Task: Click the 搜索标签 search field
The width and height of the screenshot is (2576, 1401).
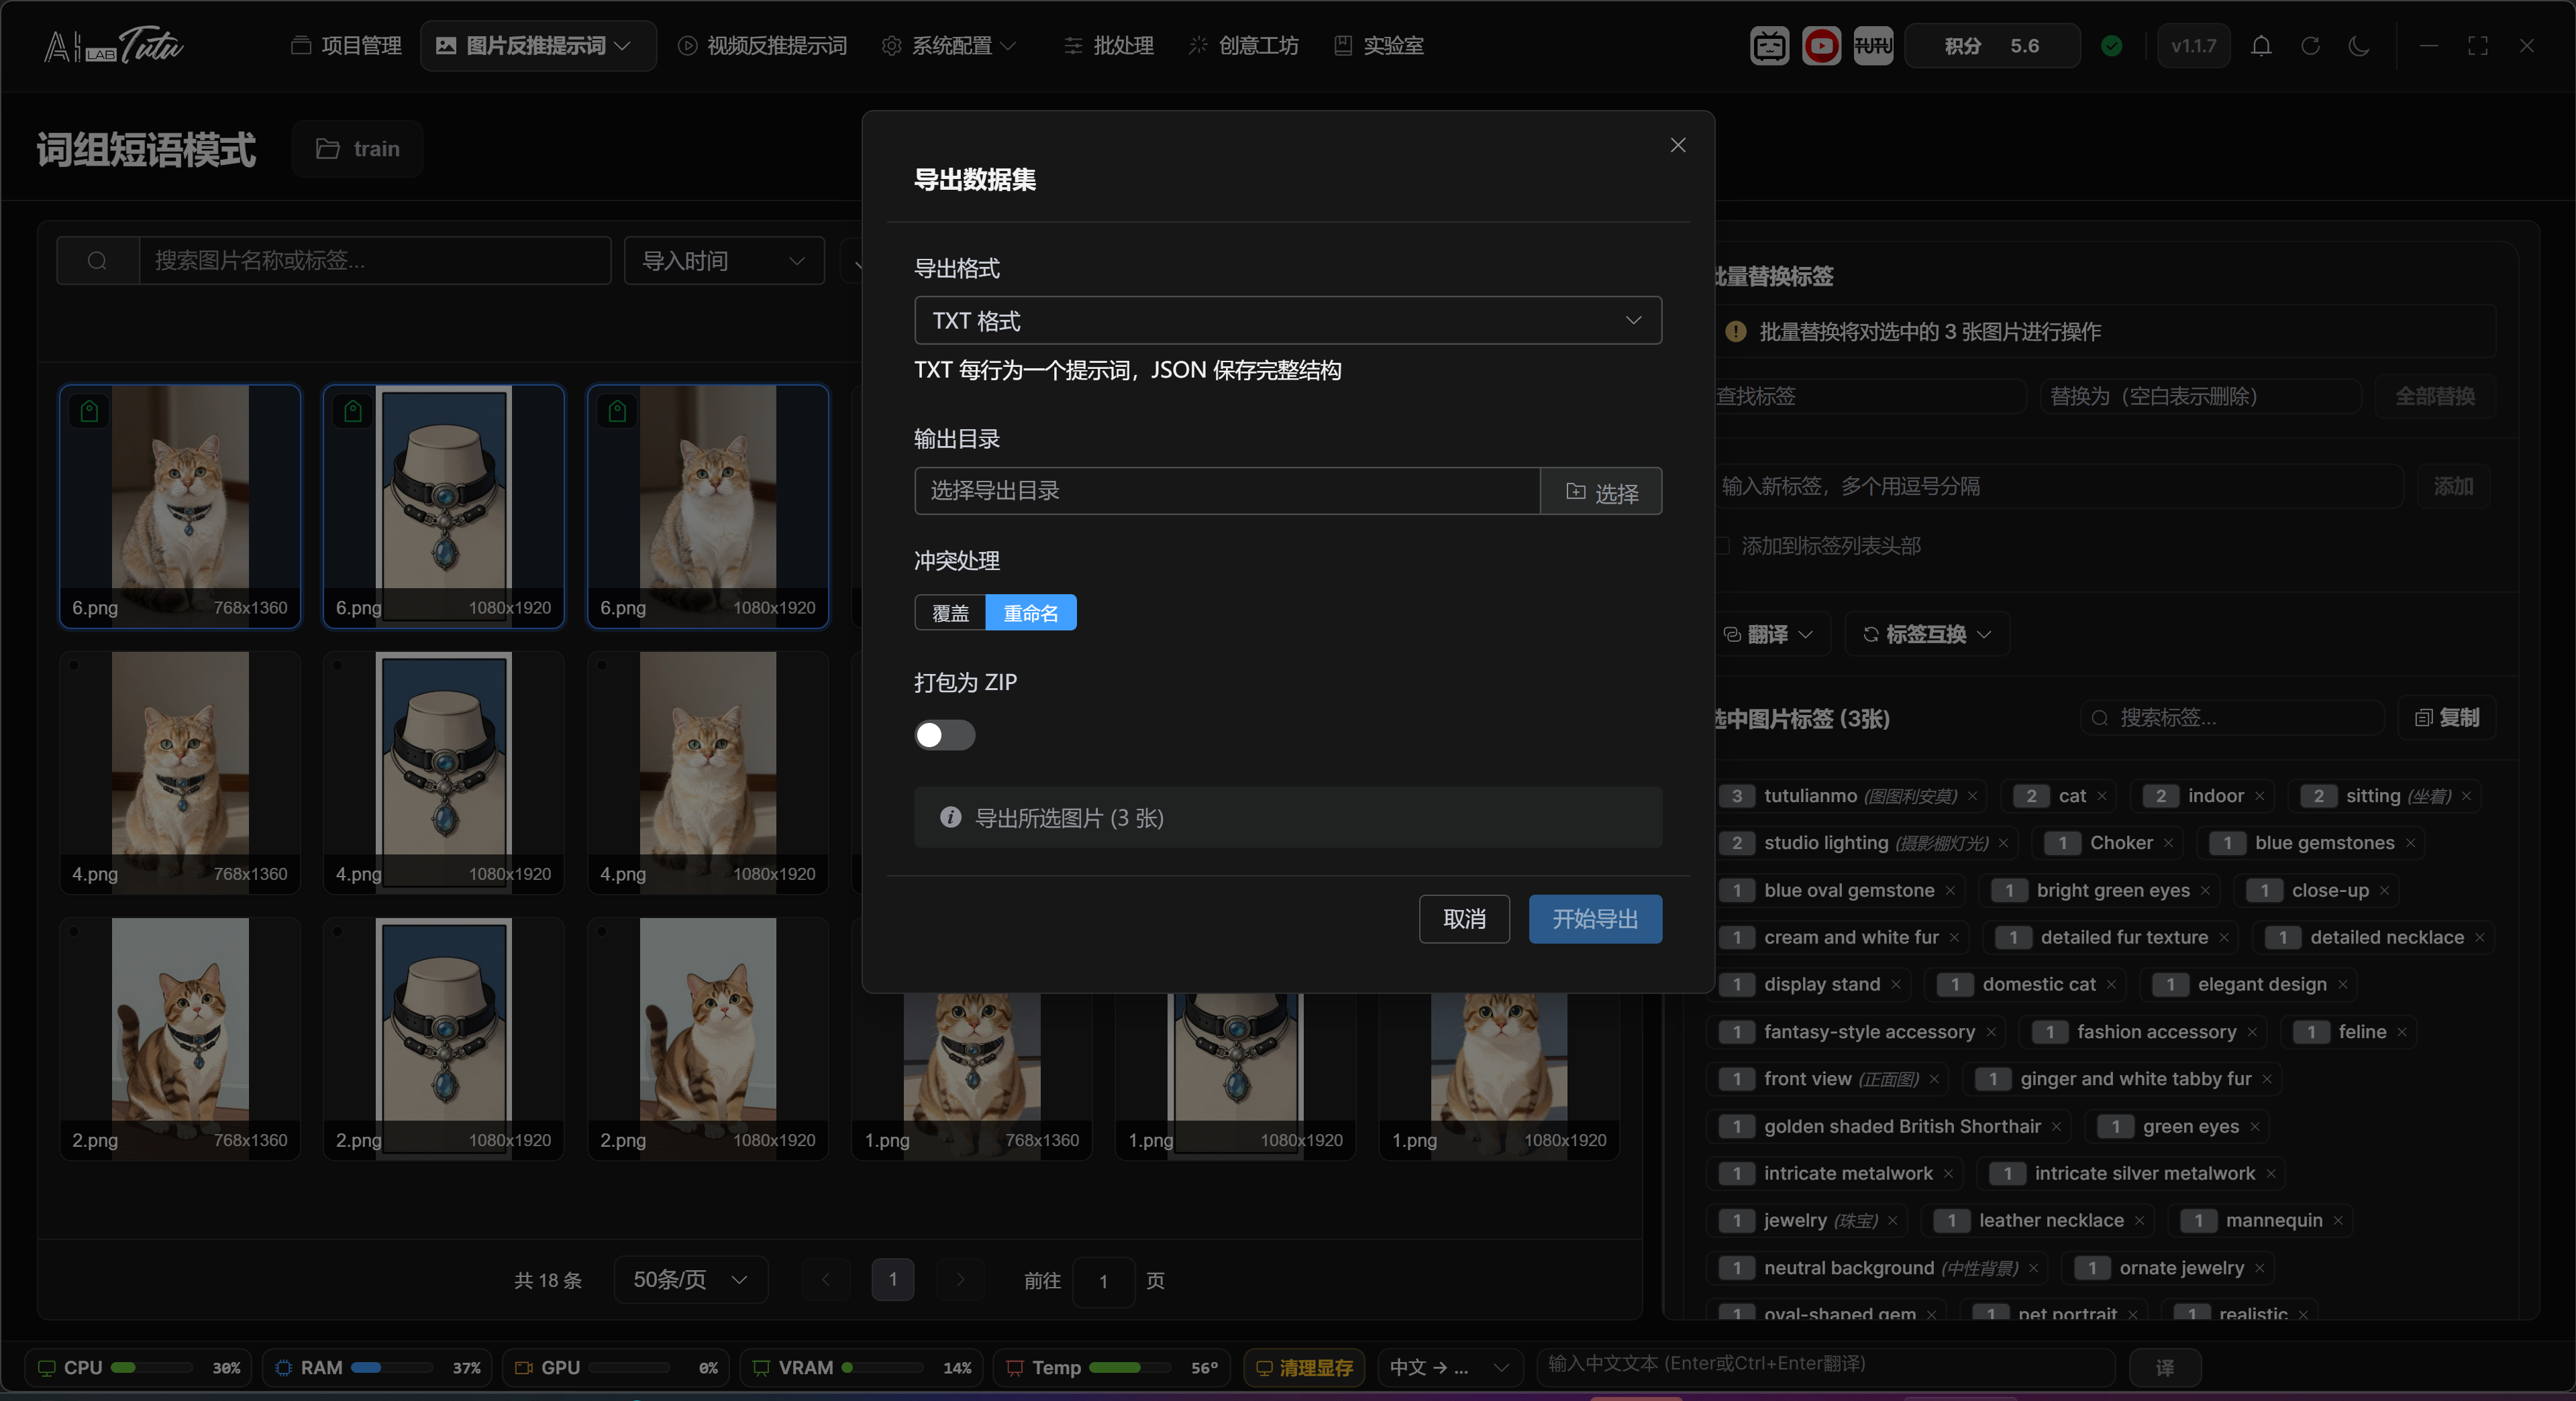Action: [x=2233, y=718]
